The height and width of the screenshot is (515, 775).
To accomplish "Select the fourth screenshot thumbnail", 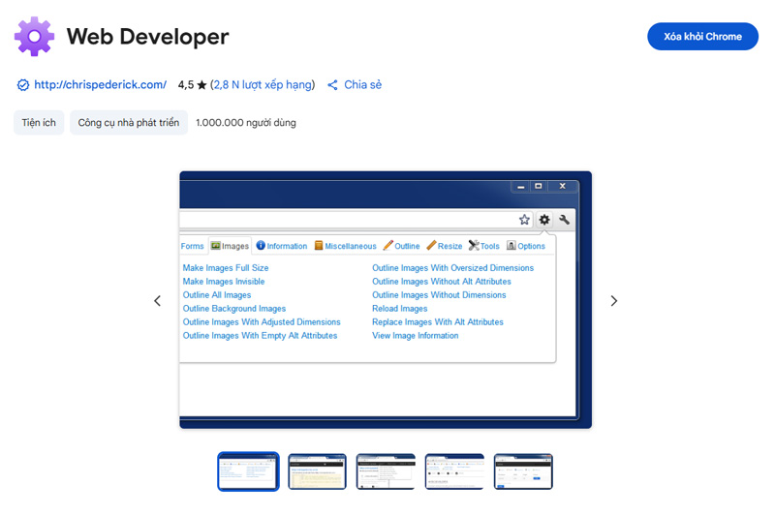I will point(454,471).
